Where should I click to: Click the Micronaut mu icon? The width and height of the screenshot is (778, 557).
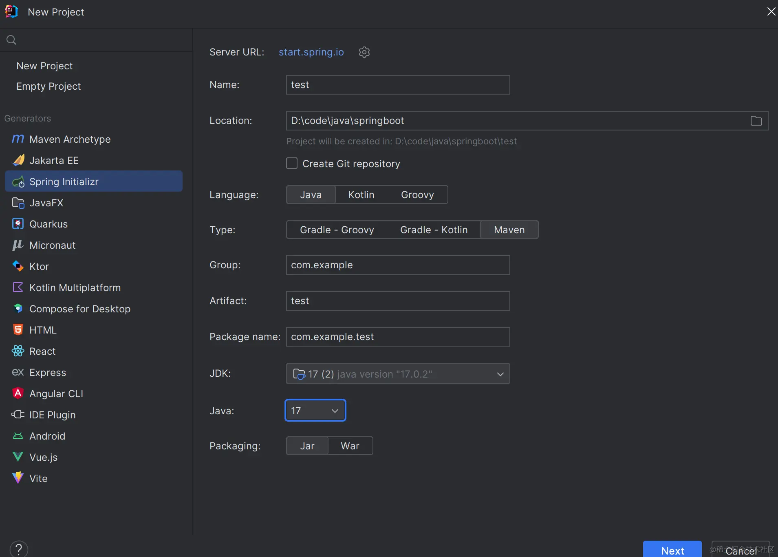[x=18, y=245]
